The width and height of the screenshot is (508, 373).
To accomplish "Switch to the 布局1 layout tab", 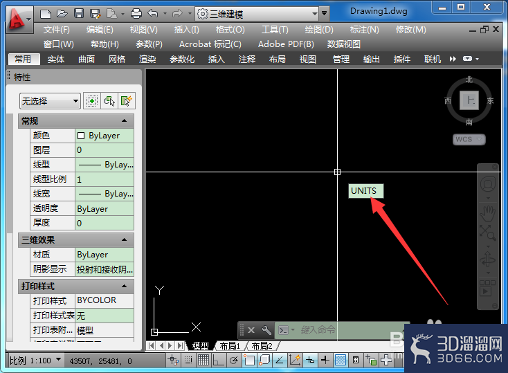I will [230, 346].
